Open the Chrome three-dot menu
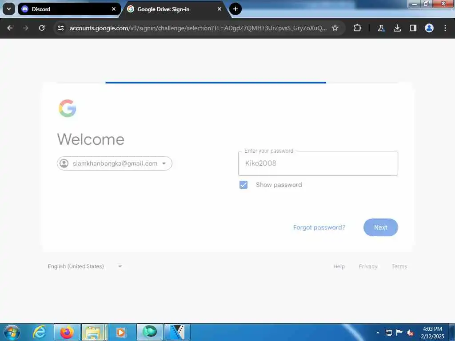The width and height of the screenshot is (455, 341). (445, 28)
